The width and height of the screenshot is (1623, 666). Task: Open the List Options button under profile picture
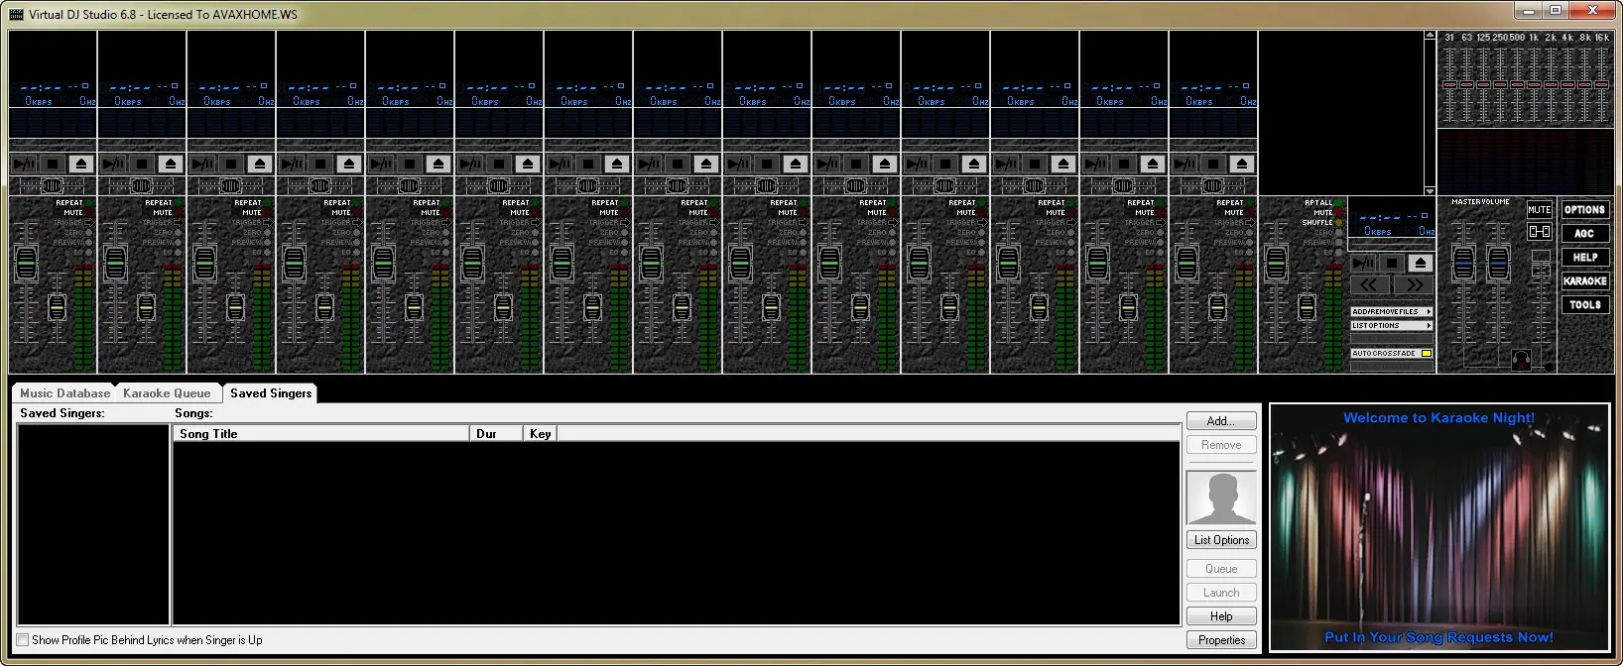pyautogui.click(x=1221, y=540)
